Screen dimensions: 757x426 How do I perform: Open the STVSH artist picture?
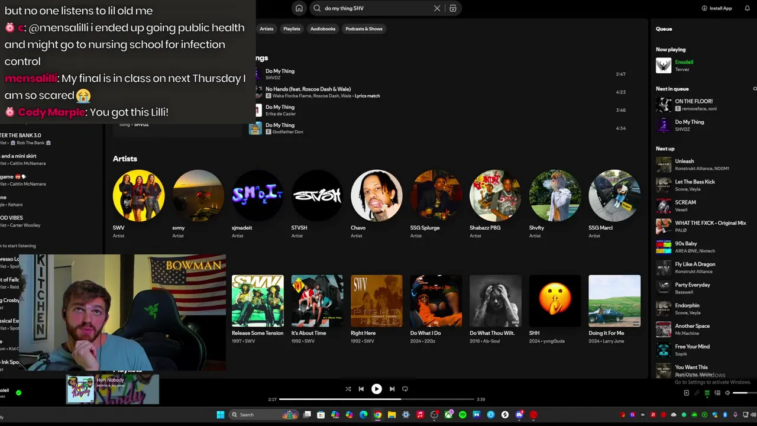click(x=317, y=196)
